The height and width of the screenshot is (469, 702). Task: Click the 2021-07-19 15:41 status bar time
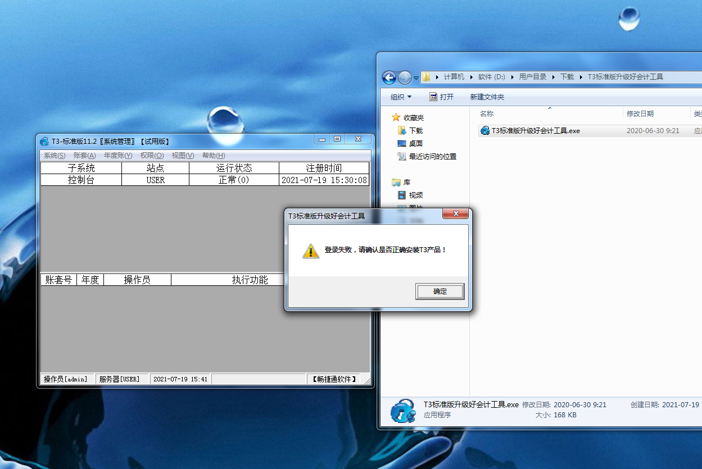point(180,379)
